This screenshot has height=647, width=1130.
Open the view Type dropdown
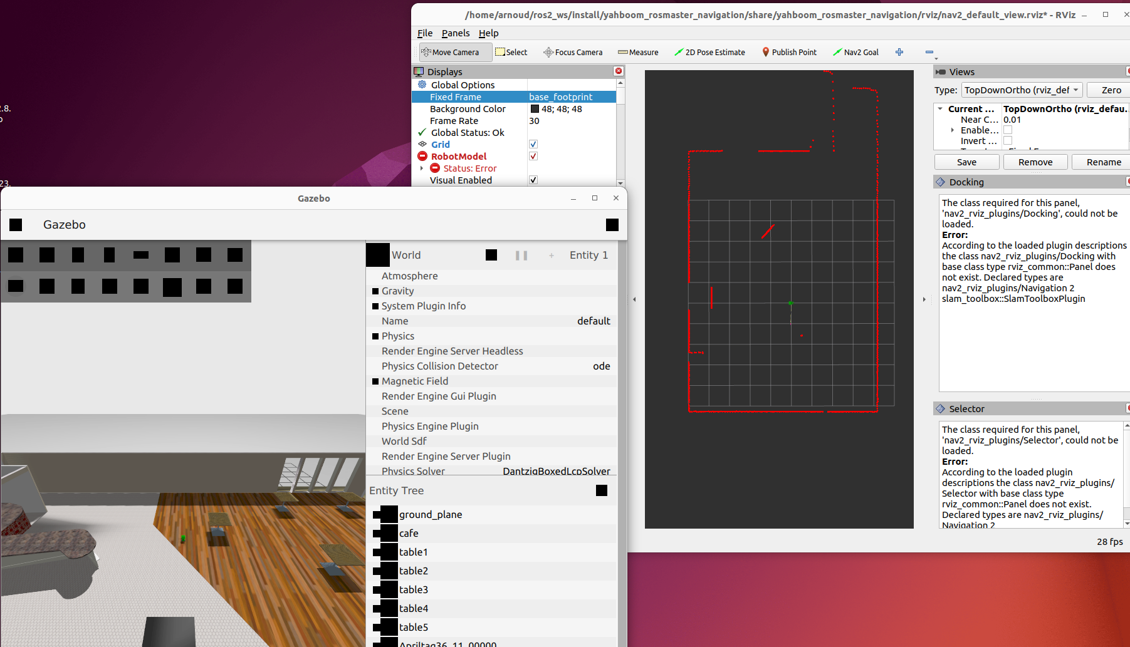point(1022,90)
